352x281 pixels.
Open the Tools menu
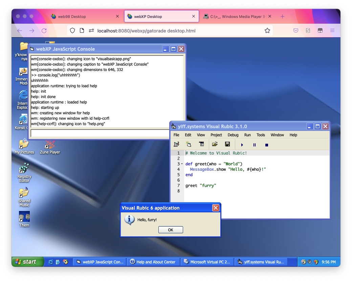pos(261,135)
